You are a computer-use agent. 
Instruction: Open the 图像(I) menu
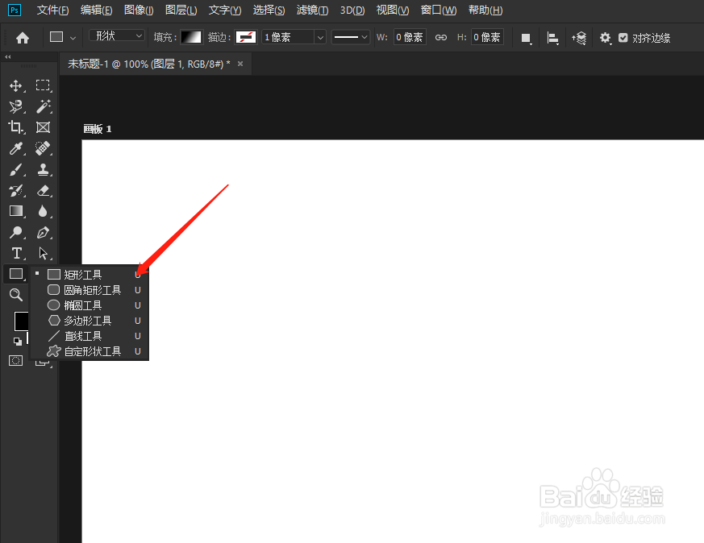(139, 10)
